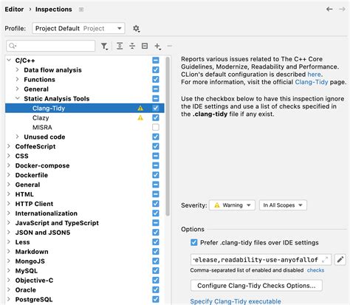The image size is (350, 305).
Task: Disable the Clazy inspection checkbox
Action: pos(156,117)
